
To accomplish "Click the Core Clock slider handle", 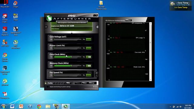I will (x=71, y=57).
